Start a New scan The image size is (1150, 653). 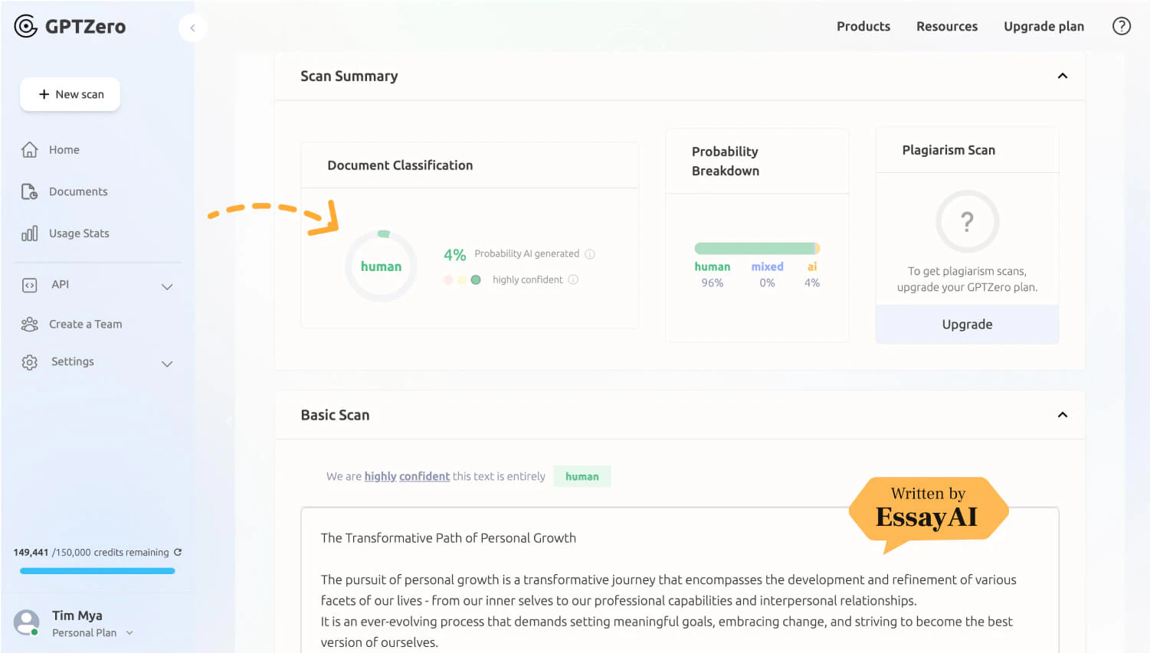(70, 93)
